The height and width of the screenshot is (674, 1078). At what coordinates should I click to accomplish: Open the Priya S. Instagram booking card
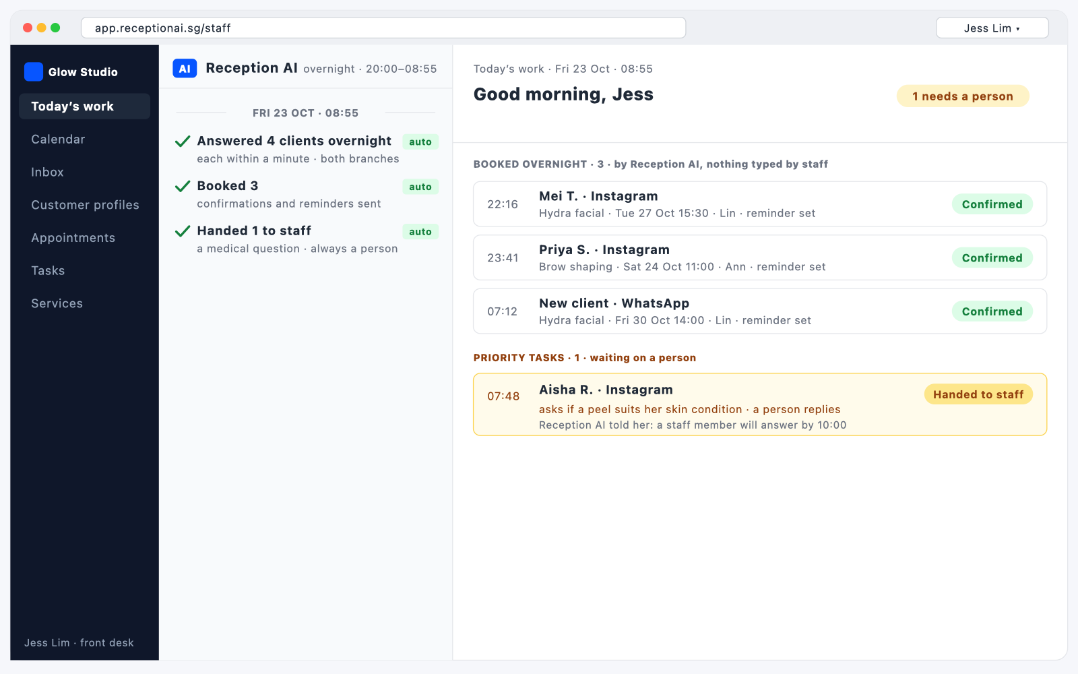pyautogui.click(x=760, y=257)
